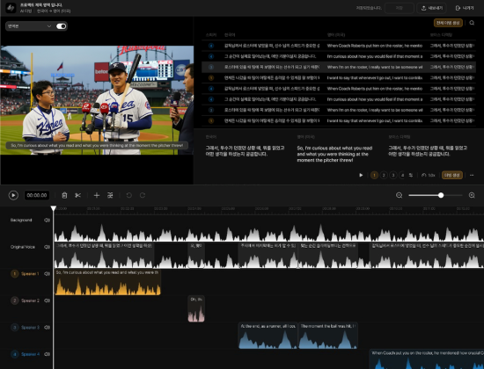Click the zoom in magnifier icon
This screenshot has width=484, height=369.
472,195
